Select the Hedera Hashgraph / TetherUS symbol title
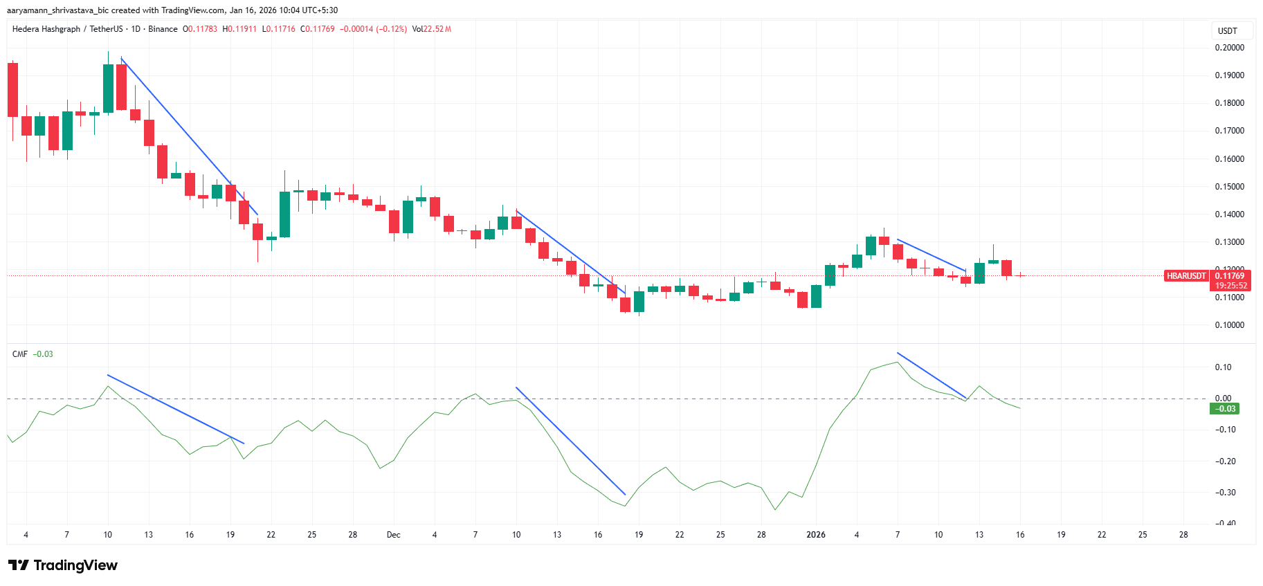The image size is (1263, 586). click(68, 29)
